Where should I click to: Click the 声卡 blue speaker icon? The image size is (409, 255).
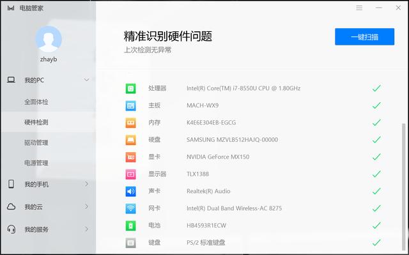pyautogui.click(x=130, y=191)
